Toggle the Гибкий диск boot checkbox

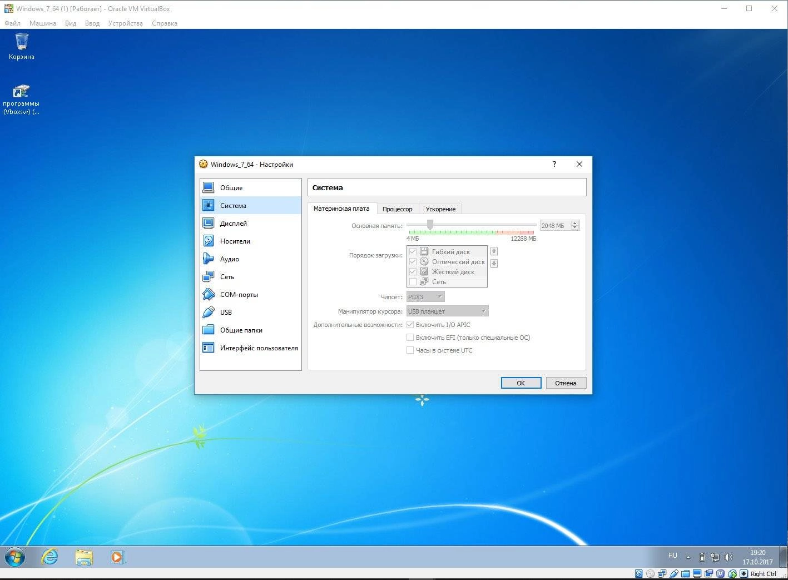[x=413, y=251]
